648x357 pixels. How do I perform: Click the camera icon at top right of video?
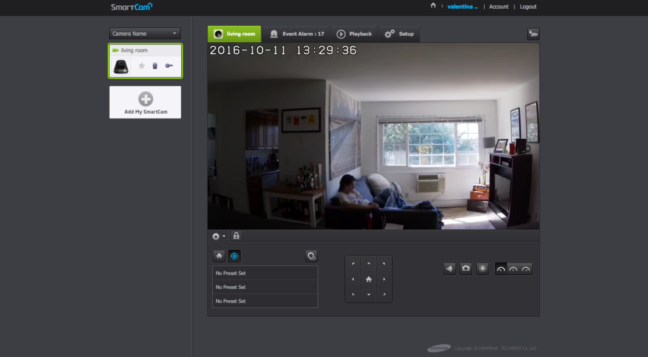pyautogui.click(x=533, y=34)
